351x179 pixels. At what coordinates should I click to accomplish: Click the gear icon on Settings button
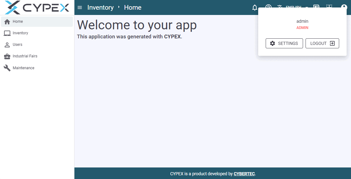pos(273,43)
